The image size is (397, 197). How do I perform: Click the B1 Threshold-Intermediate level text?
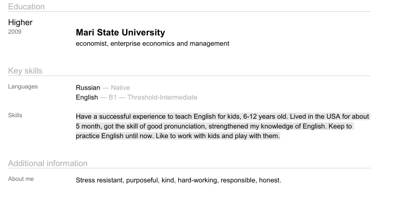[153, 97]
